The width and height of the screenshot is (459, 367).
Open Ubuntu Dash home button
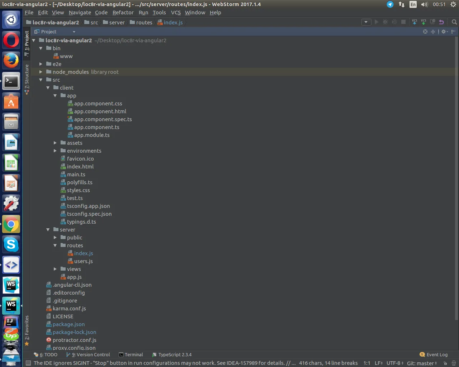tap(11, 19)
